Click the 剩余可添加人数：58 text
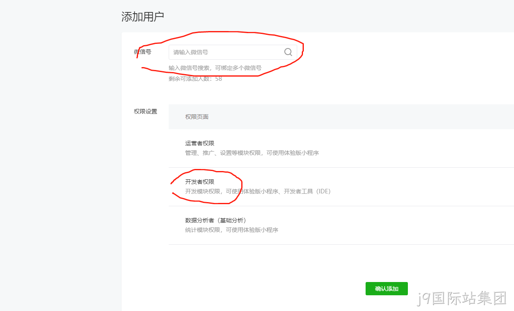Viewport: 514px width, 311px height. 195,79
